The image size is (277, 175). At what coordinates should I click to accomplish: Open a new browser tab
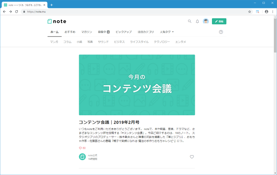52,5
